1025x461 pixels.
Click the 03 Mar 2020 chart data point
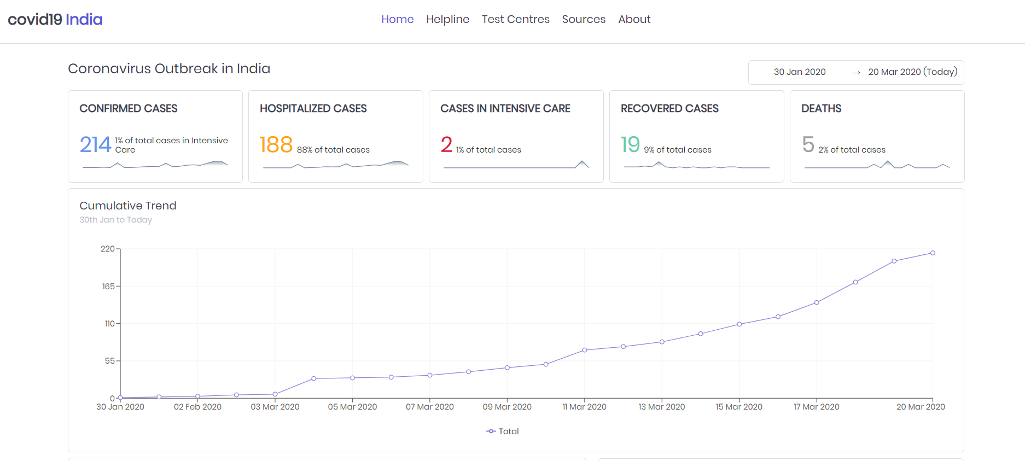[275, 394]
